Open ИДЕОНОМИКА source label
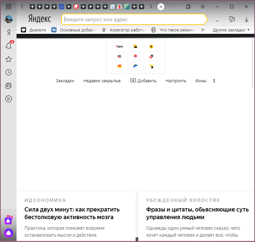 45,200
